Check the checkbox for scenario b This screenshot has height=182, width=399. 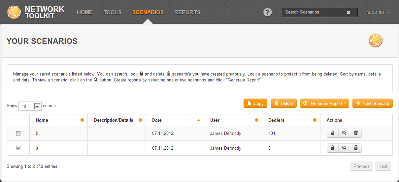point(18,134)
